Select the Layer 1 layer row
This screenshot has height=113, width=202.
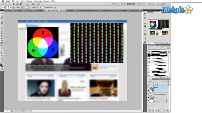158,98
